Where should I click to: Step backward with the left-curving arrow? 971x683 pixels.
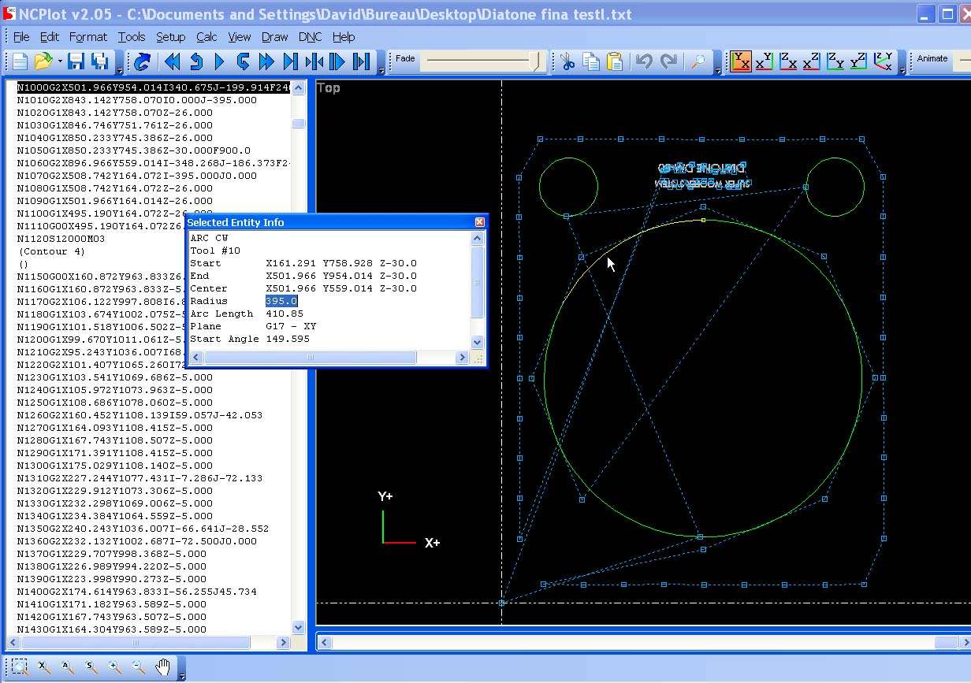pos(196,61)
